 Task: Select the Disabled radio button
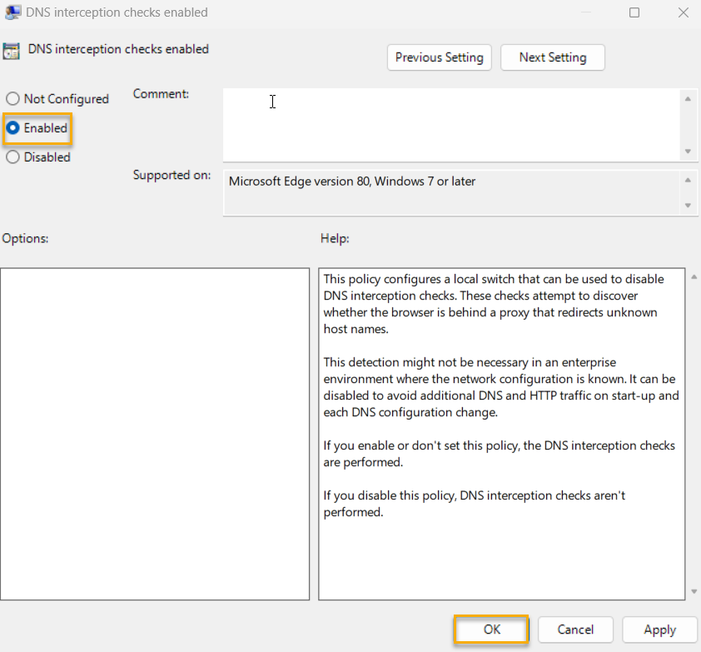(x=12, y=157)
